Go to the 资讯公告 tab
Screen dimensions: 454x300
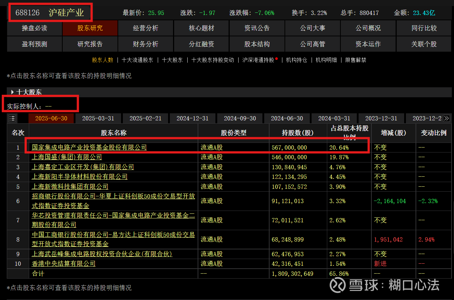coord(257,28)
